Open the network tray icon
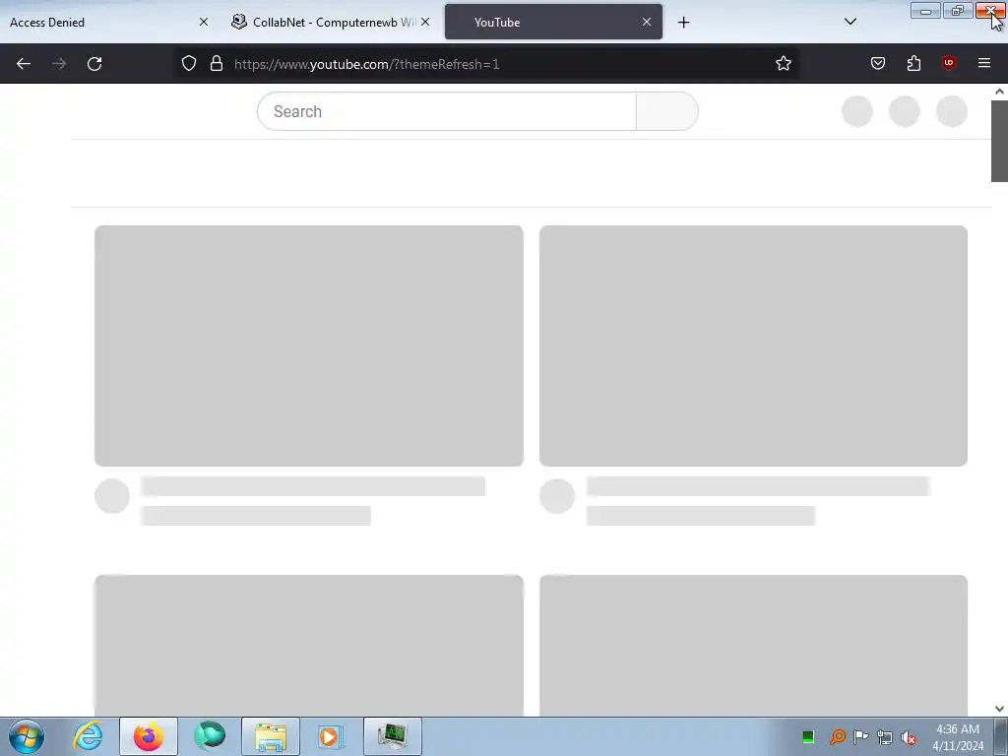 [x=885, y=737]
